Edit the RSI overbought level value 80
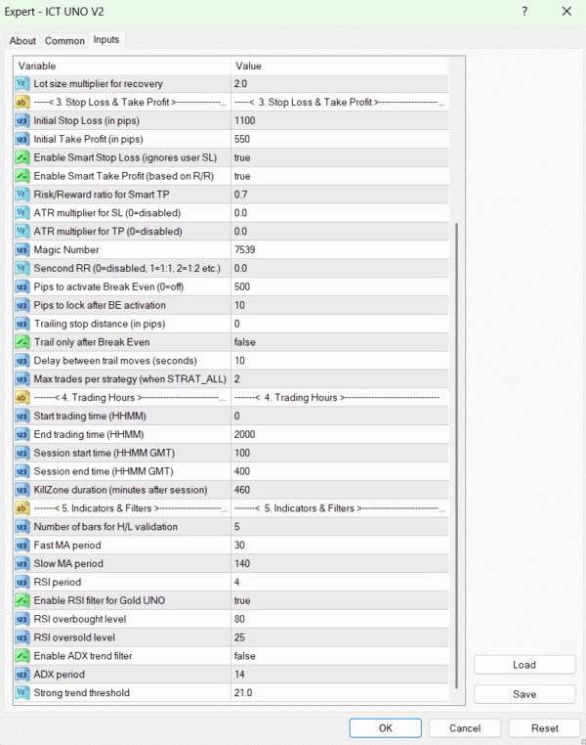The width and height of the screenshot is (586, 745). tap(340, 619)
